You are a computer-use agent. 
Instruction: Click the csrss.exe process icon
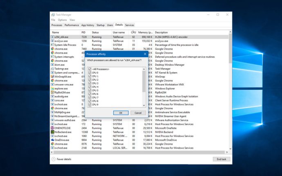52,100
